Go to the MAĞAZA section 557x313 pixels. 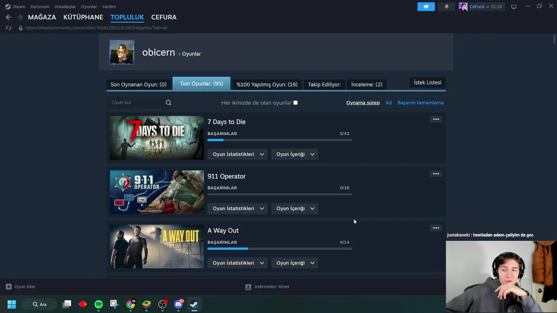pos(42,17)
